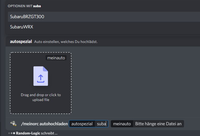Click the bot avatar next to /meinorc
This screenshot has width=200, height=136.
click(13, 124)
